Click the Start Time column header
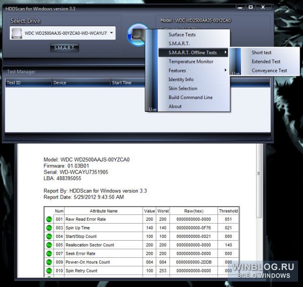 (x=128, y=82)
